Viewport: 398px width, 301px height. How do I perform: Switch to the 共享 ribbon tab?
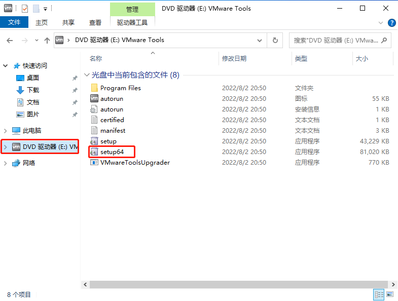pyautogui.click(x=68, y=23)
